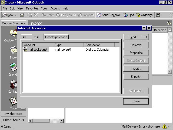Open the Contacts shortcut icon
The height and width of the screenshot is (130, 173).
[x=14, y=84]
